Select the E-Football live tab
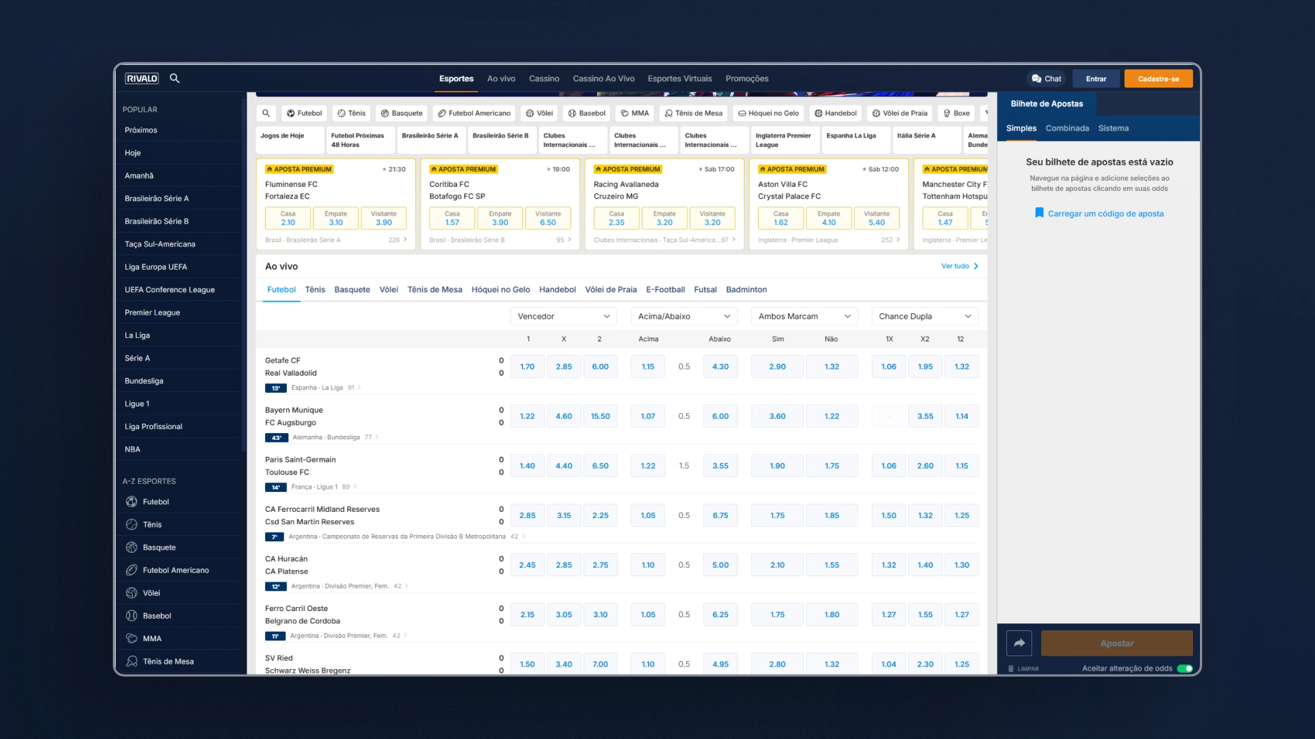Viewport: 1315px width, 739px height. click(x=664, y=289)
